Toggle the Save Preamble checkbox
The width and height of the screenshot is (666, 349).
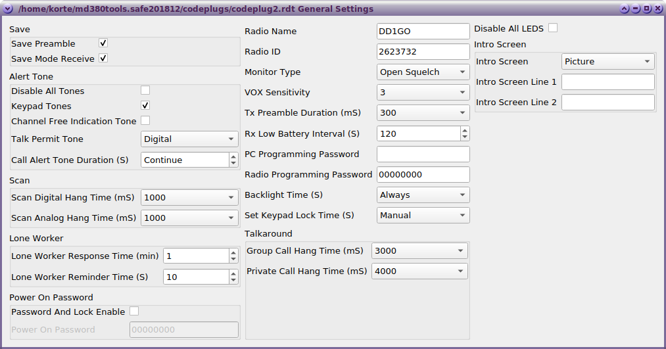103,43
